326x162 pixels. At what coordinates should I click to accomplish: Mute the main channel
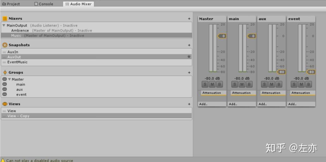242,84
